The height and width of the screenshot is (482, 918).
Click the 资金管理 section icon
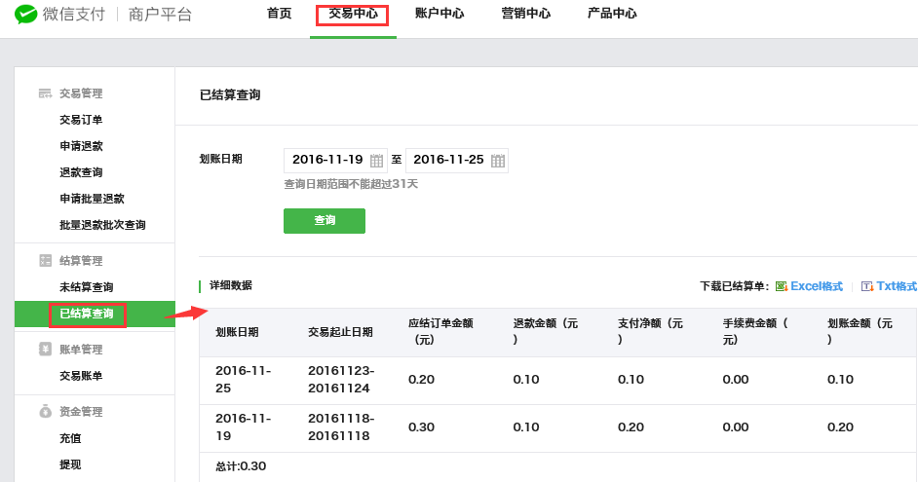click(45, 411)
